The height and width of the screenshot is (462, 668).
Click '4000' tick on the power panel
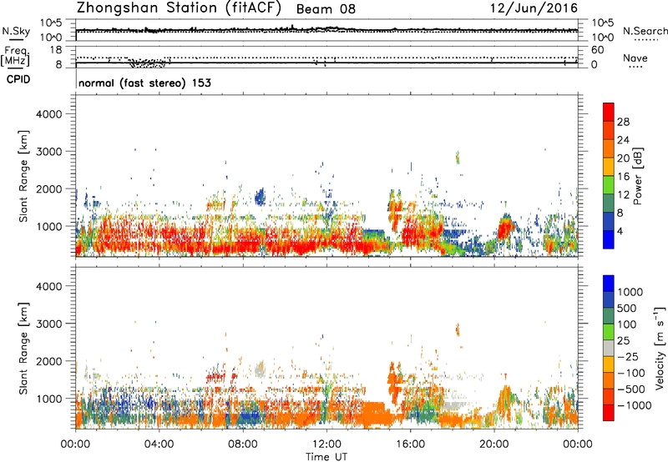point(48,114)
